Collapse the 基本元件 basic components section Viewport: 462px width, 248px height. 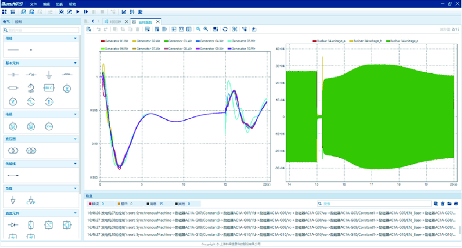75,63
